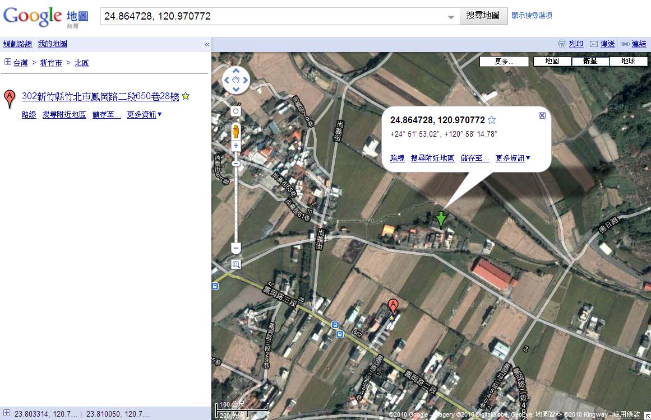The image size is (651, 420).
Task: Collapse the left panel with double chevron
Action: (x=207, y=44)
